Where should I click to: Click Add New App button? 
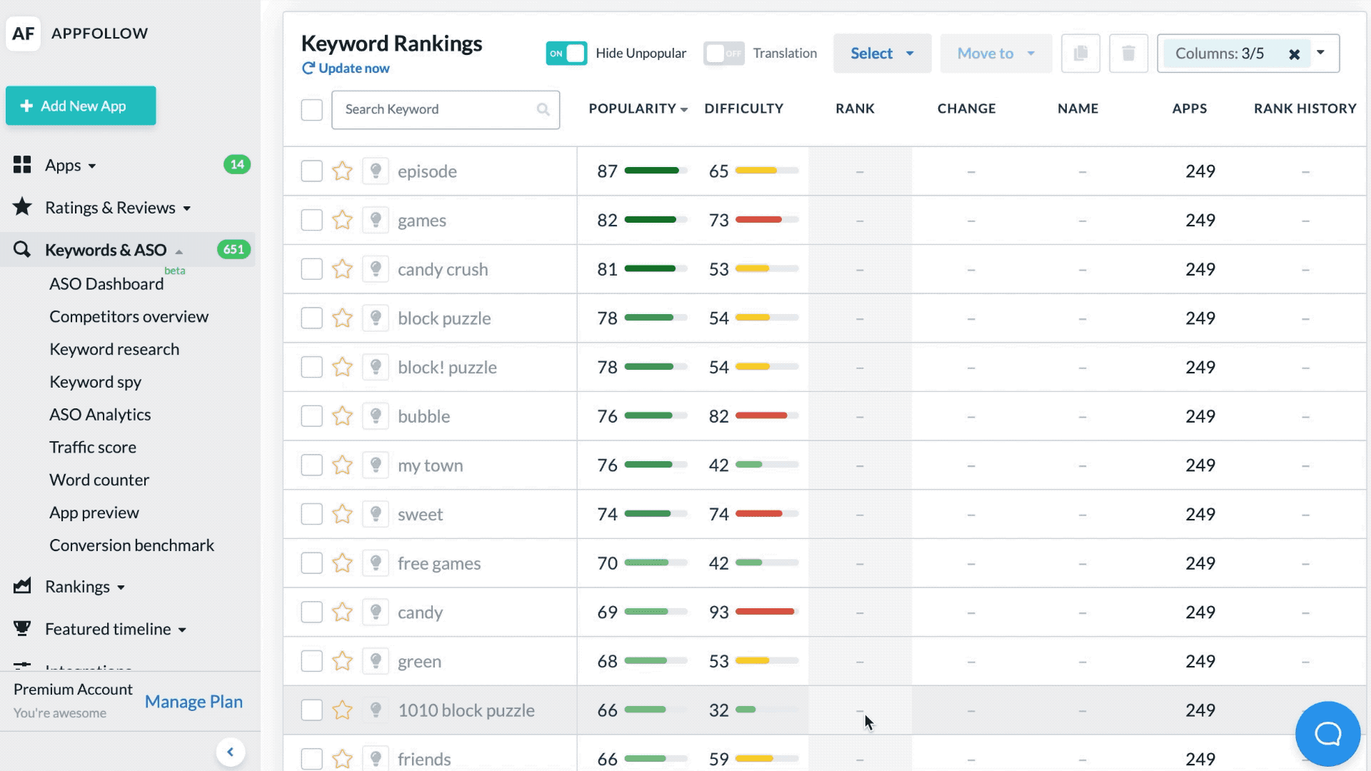point(81,106)
